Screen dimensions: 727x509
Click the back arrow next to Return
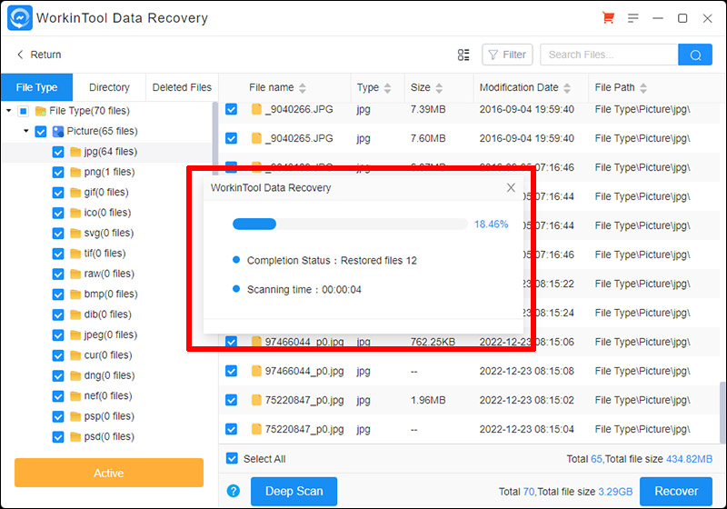tap(20, 55)
